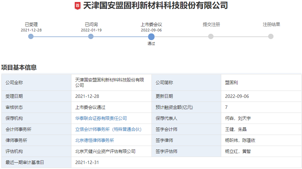This screenshot has height=169, width=302.
Task: Click the 2022-09-06 update date value cell
Action: click(x=261, y=96)
